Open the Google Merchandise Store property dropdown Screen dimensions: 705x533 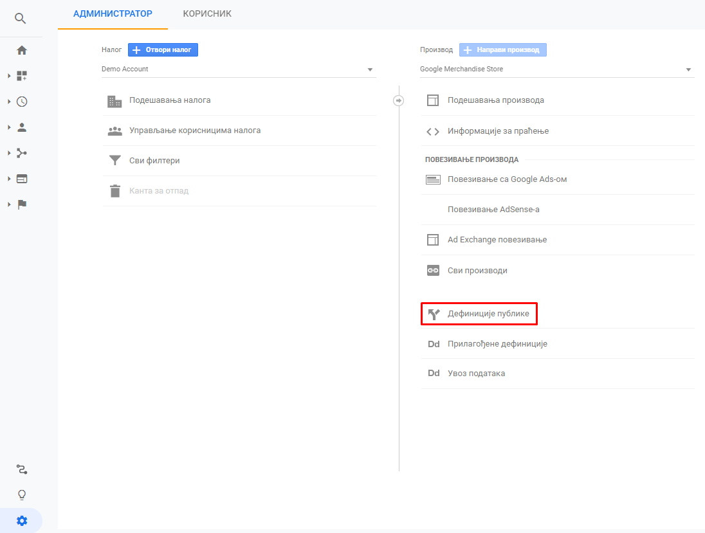point(557,69)
